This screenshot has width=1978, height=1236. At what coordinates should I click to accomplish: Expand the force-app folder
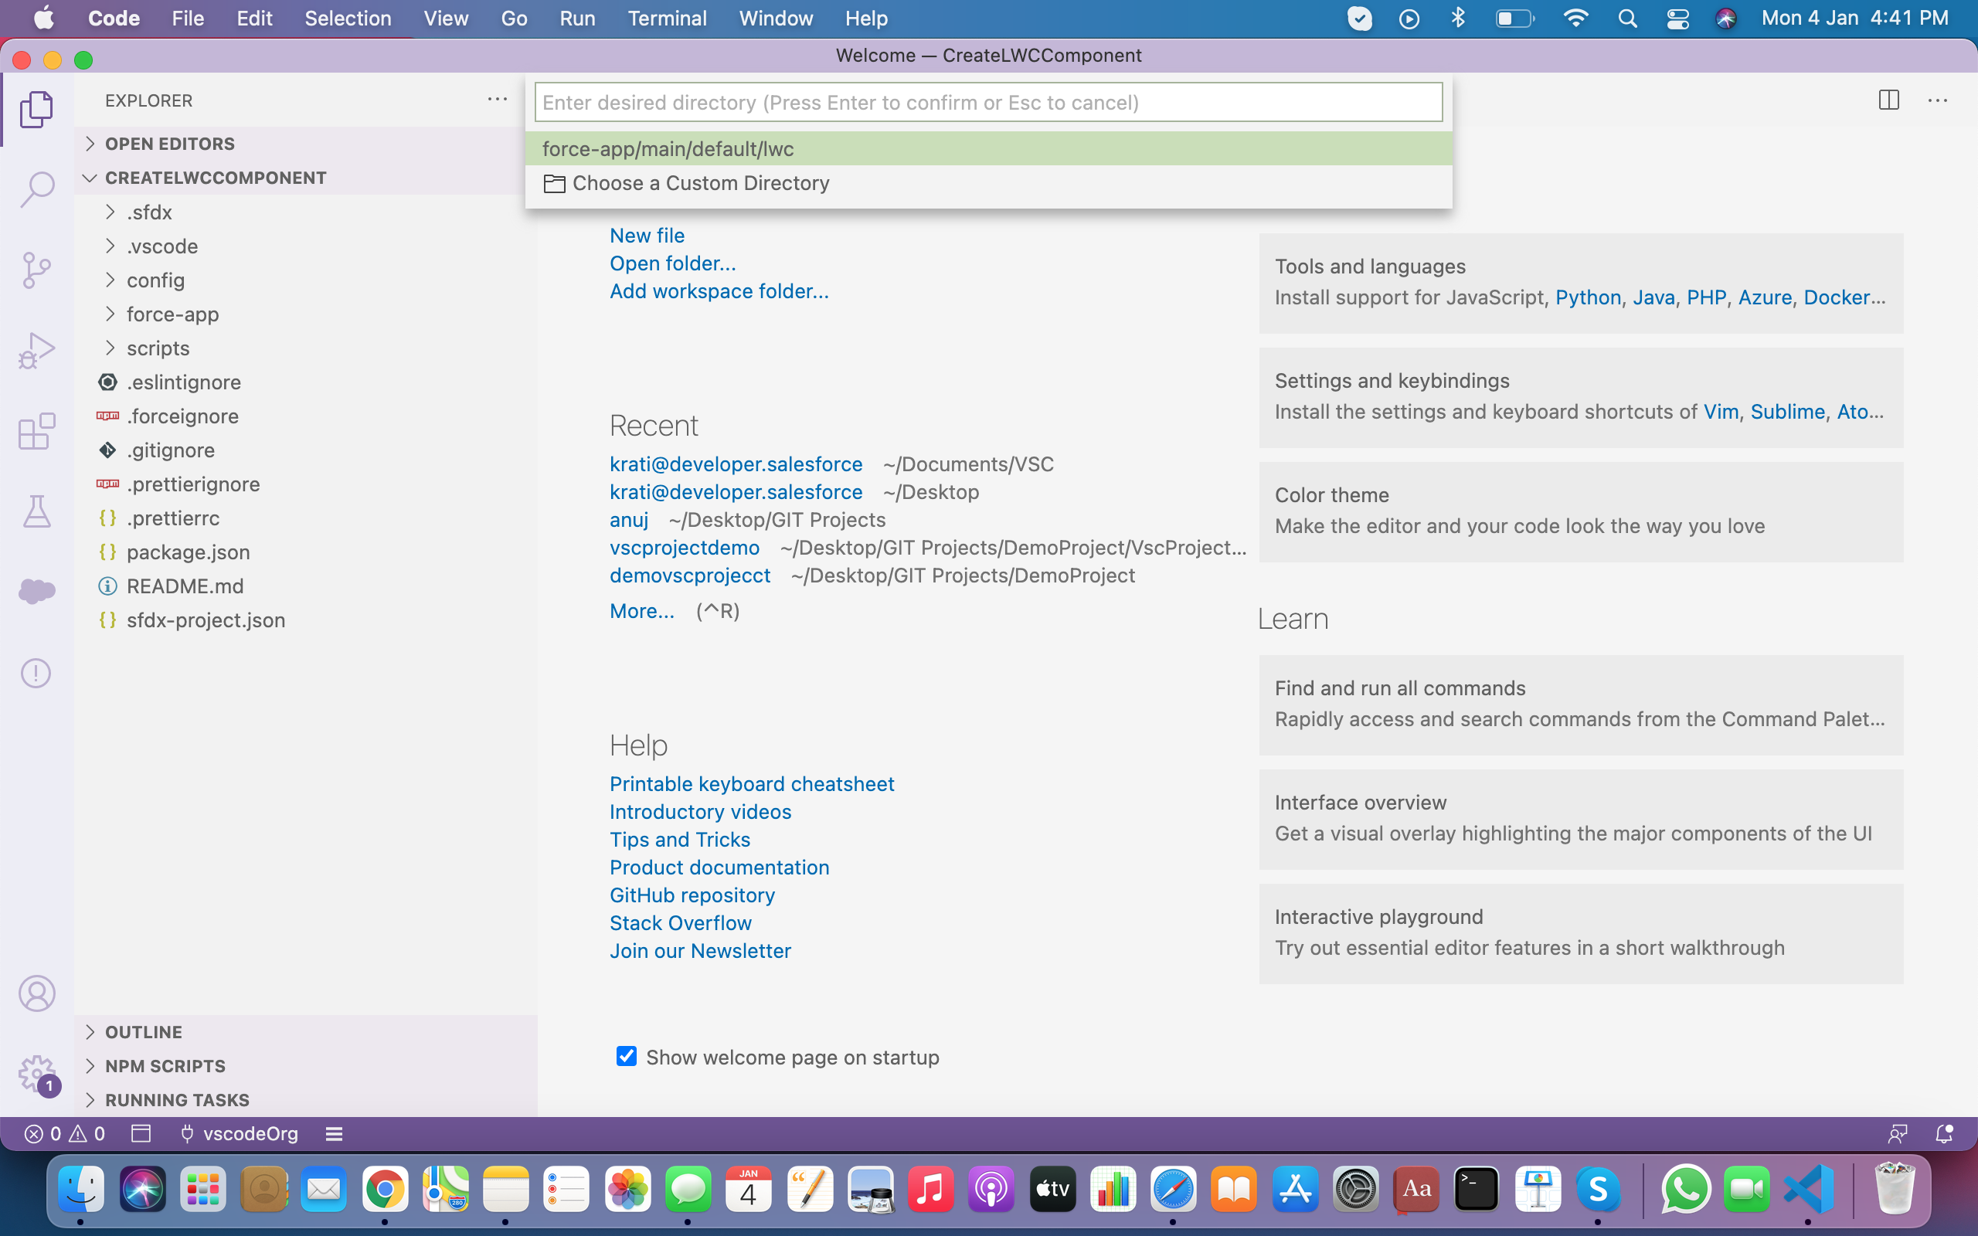pos(172,314)
